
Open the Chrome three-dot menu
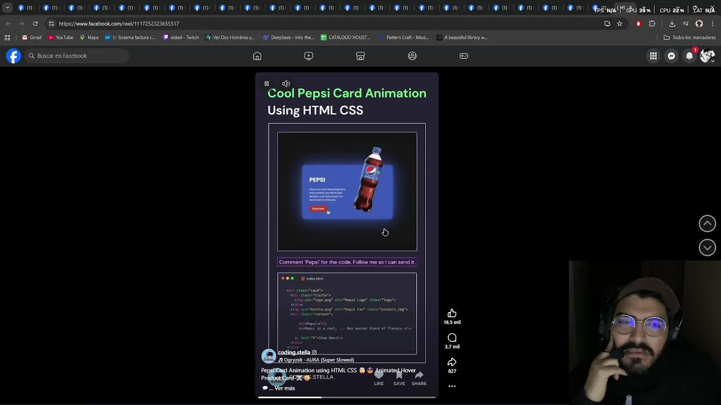[x=713, y=24]
